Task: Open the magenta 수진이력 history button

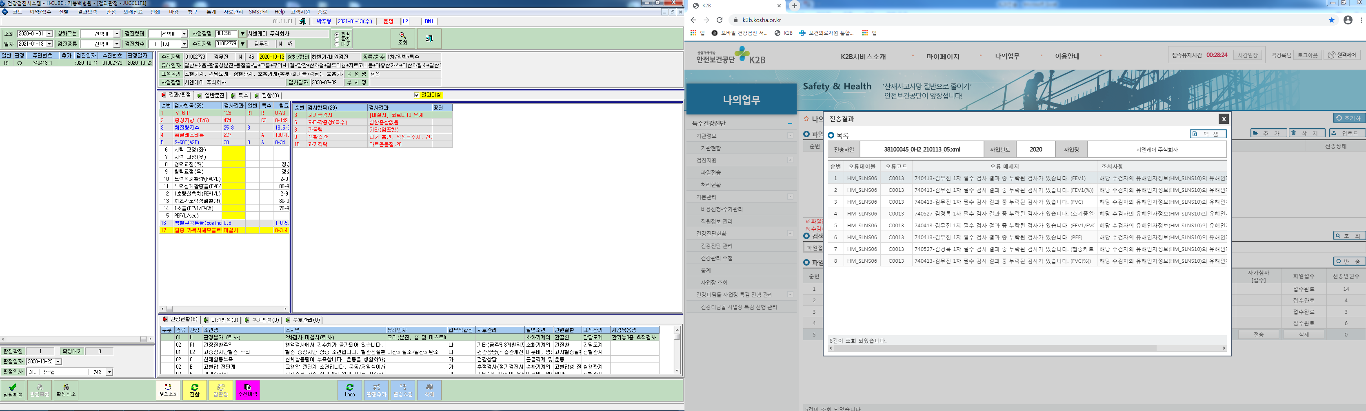Action: 248,390
